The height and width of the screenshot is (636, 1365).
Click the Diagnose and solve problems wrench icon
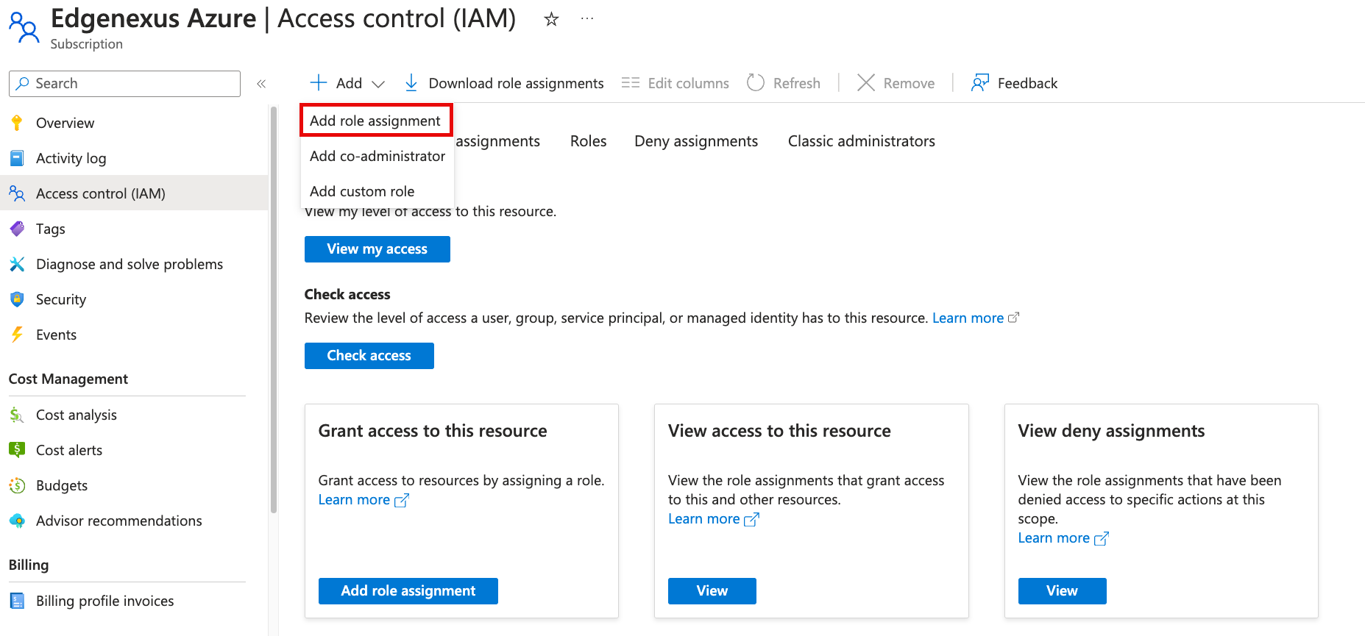[17, 264]
